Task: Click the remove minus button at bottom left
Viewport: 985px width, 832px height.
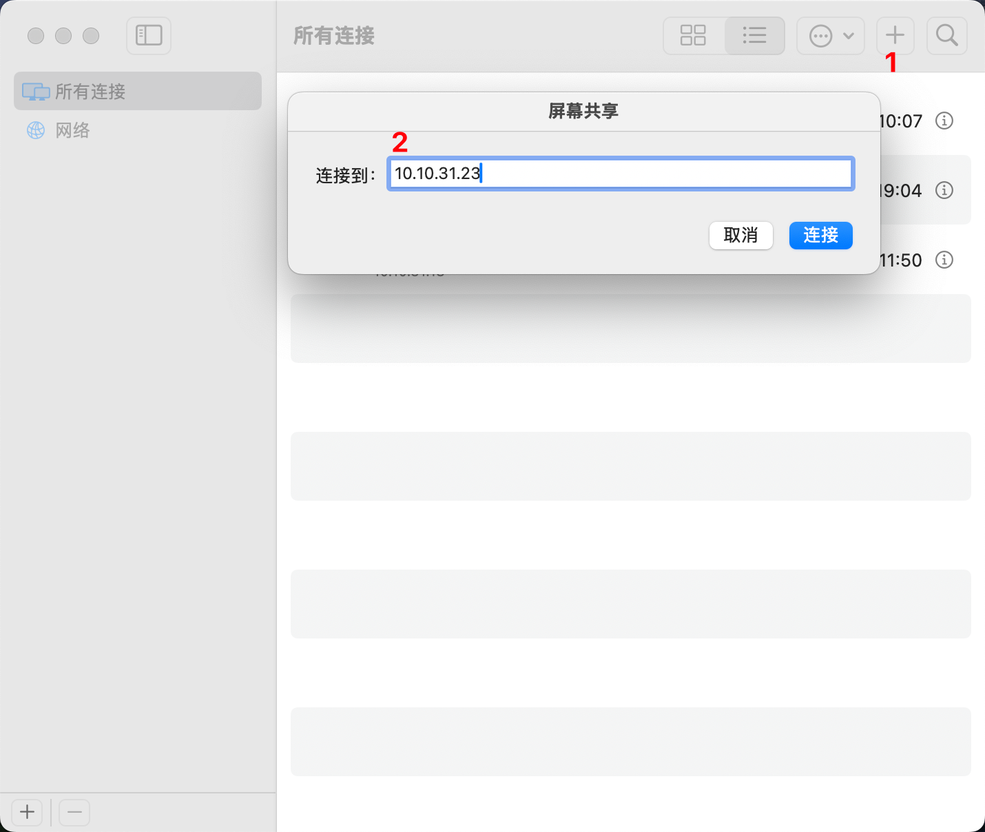Action: (74, 813)
